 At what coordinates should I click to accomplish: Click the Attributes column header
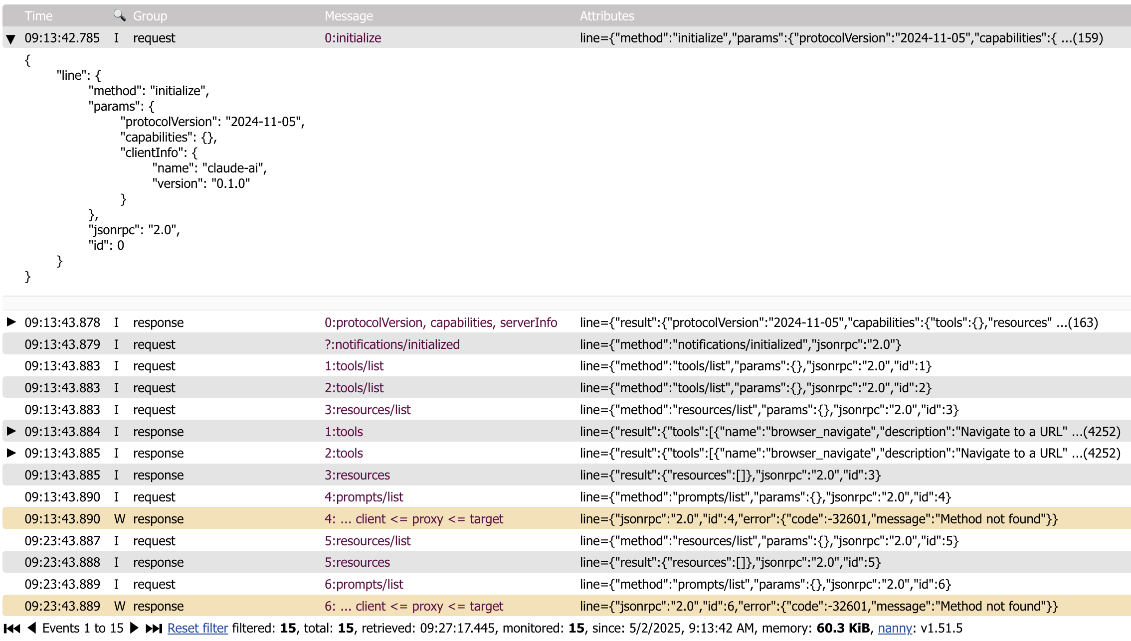pyautogui.click(x=607, y=16)
